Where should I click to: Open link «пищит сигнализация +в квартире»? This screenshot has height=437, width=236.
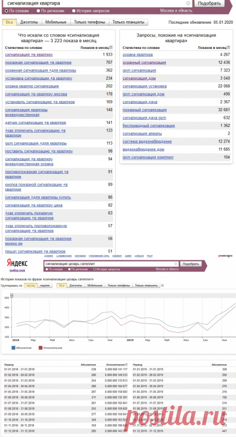coord(35,251)
